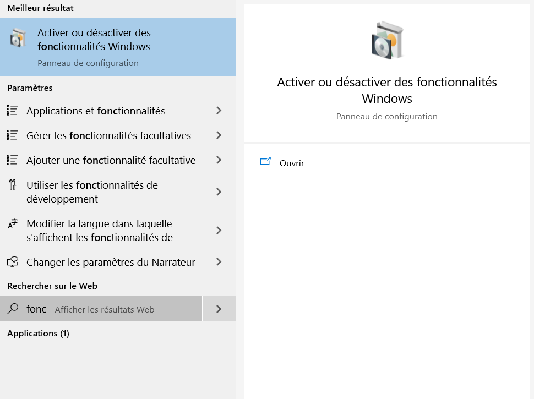
Task: Expand arrow for Applications et fonctionnalités
Action: click(219, 110)
